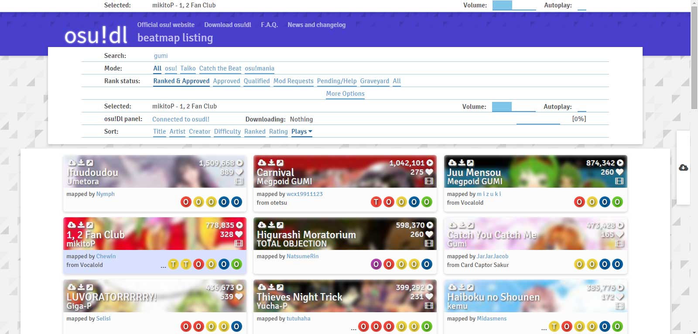Click download arrow icon on Haiboku no Shounen card
Viewport: 698px width, 334px height.
462,287
